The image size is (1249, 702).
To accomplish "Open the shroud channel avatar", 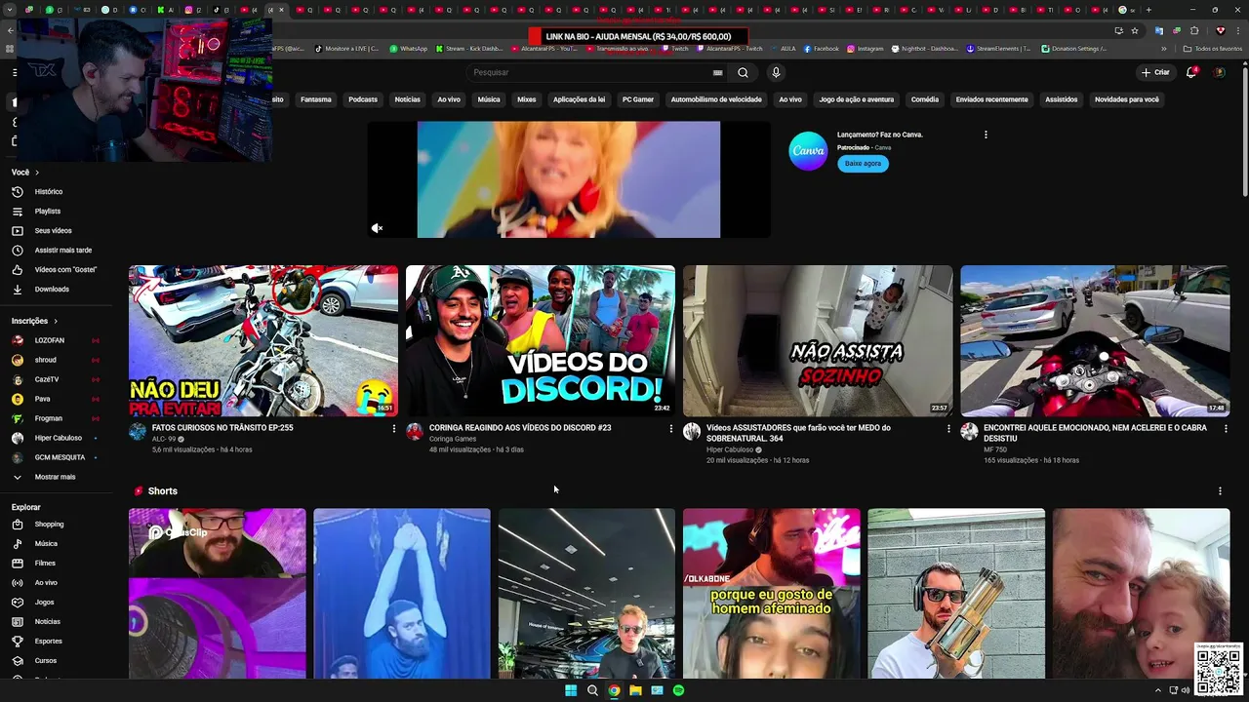I will [x=17, y=360].
